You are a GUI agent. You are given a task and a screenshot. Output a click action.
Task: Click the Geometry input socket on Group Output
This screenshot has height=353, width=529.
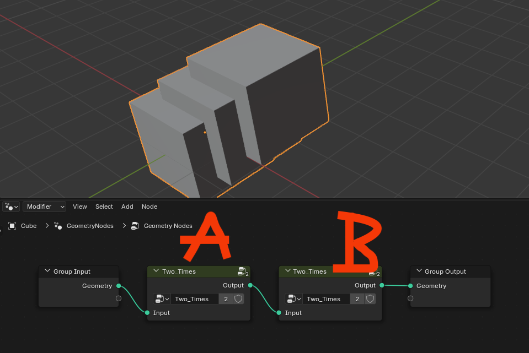(x=410, y=286)
